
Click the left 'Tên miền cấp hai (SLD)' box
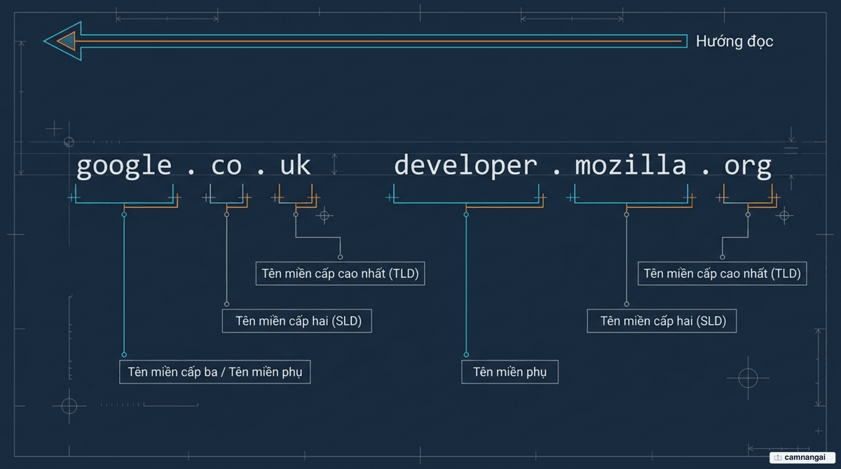296,321
